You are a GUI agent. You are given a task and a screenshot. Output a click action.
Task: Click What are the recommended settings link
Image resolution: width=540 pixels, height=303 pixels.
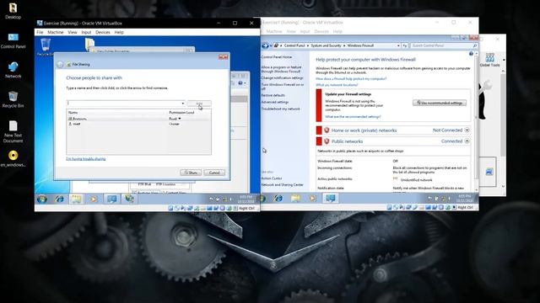(353, 117)
